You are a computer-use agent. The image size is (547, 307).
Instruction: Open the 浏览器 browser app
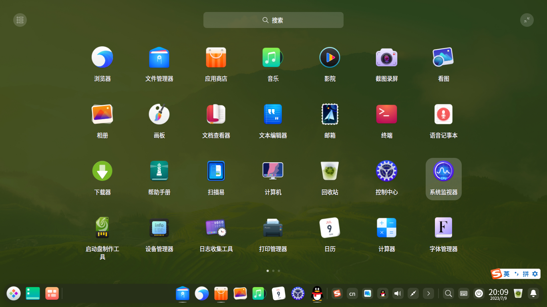pos(102,58)
